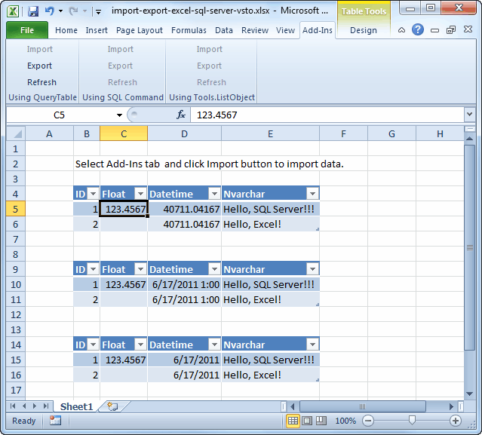Click Import under Using QueryTable
The height and width of the screenshot is (435, 482).
tap(40, 49)
